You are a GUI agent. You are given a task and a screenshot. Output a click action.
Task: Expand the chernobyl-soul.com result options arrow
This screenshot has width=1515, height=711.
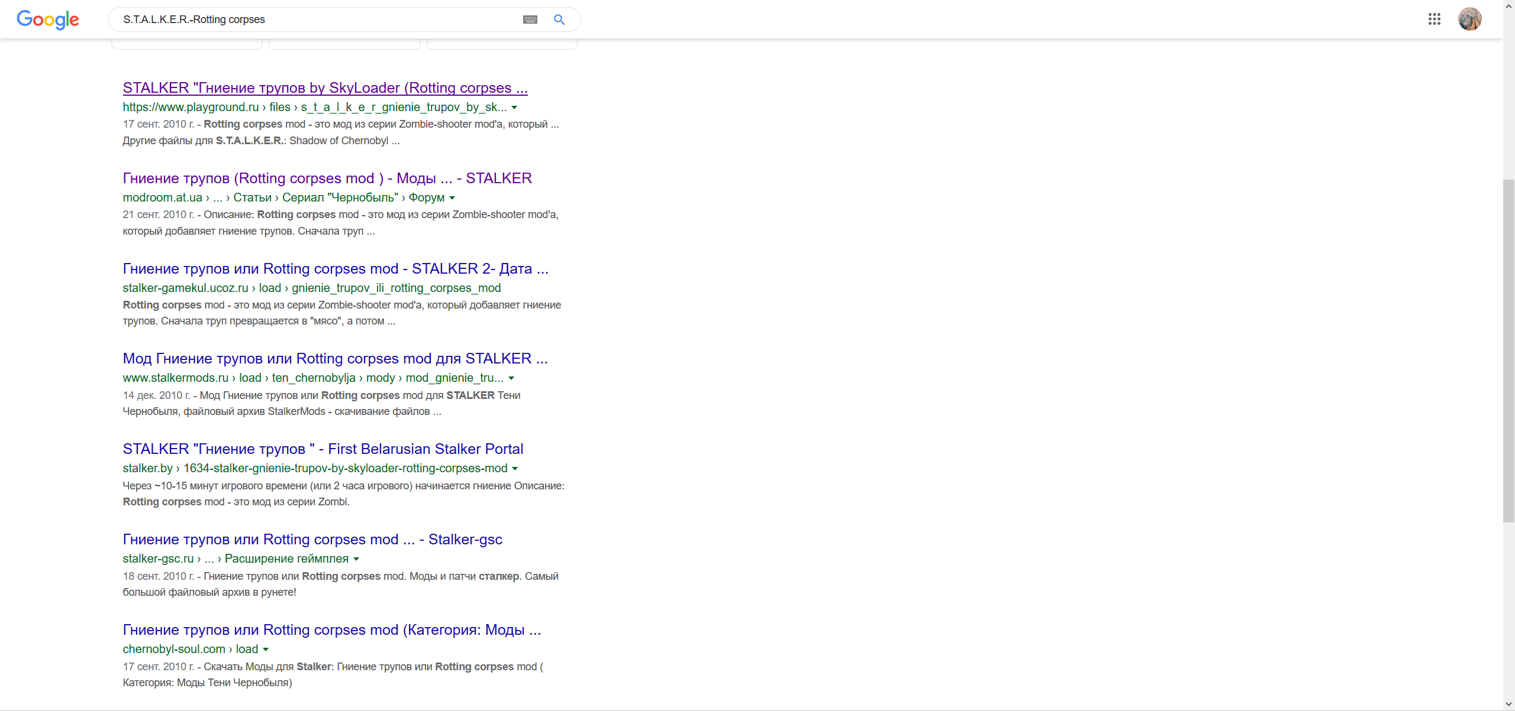266,650
